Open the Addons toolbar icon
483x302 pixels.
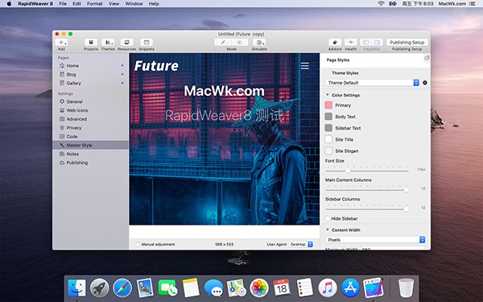pyautogui.click(x=335, y=42)
